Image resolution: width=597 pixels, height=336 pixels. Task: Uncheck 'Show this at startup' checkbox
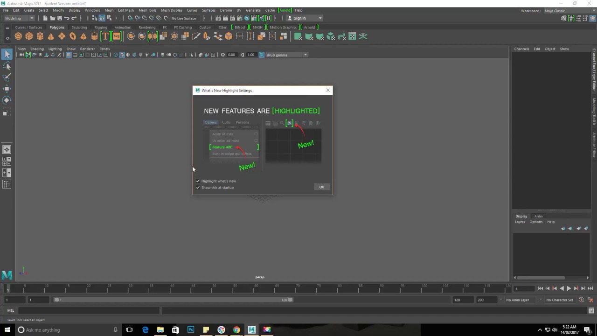pyautogui.click(x=198, y=188)
